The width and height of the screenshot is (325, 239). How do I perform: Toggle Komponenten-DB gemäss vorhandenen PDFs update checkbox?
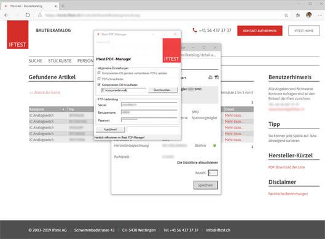(x=99, y=73)
